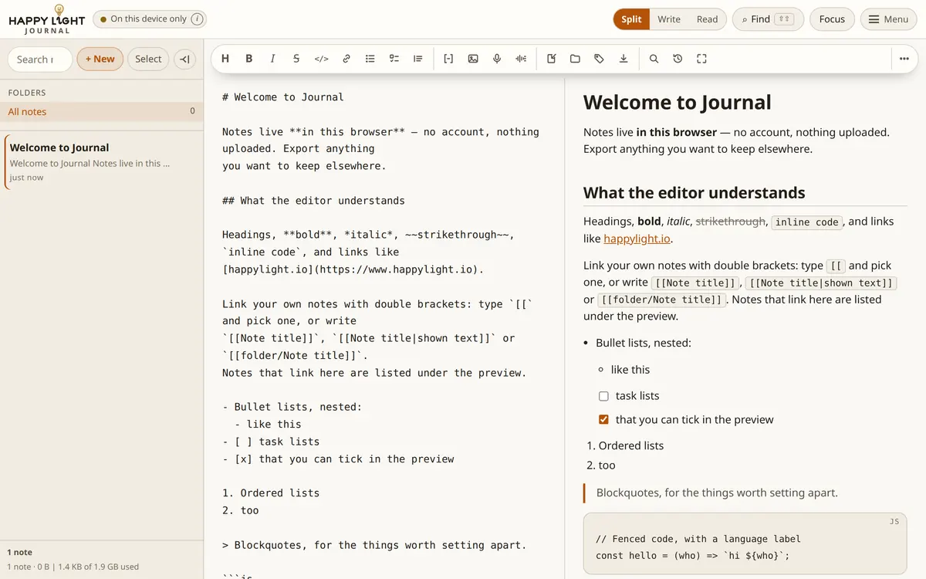Click the Select button in the sidebar

click(148, 59)
